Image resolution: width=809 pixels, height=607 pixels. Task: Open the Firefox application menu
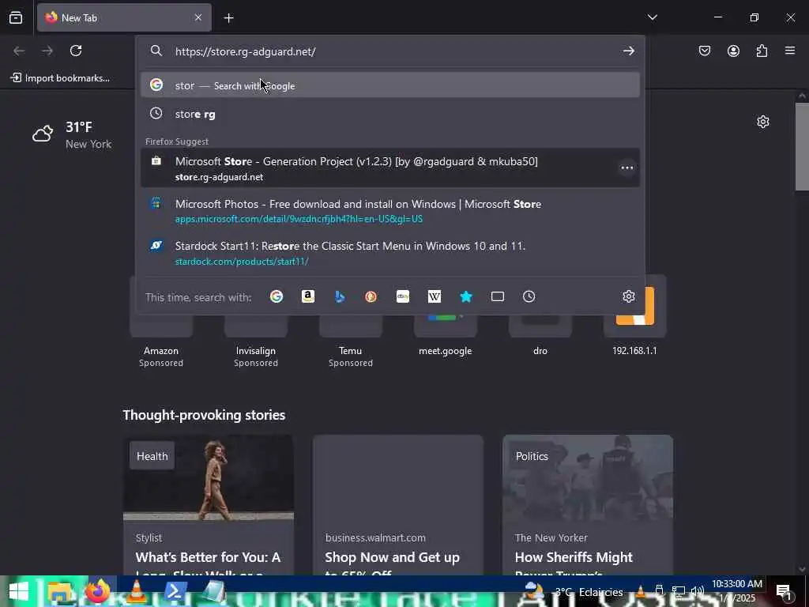[790, 51]
